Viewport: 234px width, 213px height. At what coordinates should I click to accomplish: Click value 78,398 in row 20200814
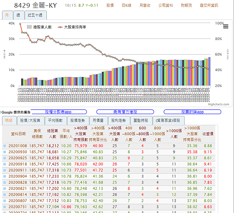[81, 195]
